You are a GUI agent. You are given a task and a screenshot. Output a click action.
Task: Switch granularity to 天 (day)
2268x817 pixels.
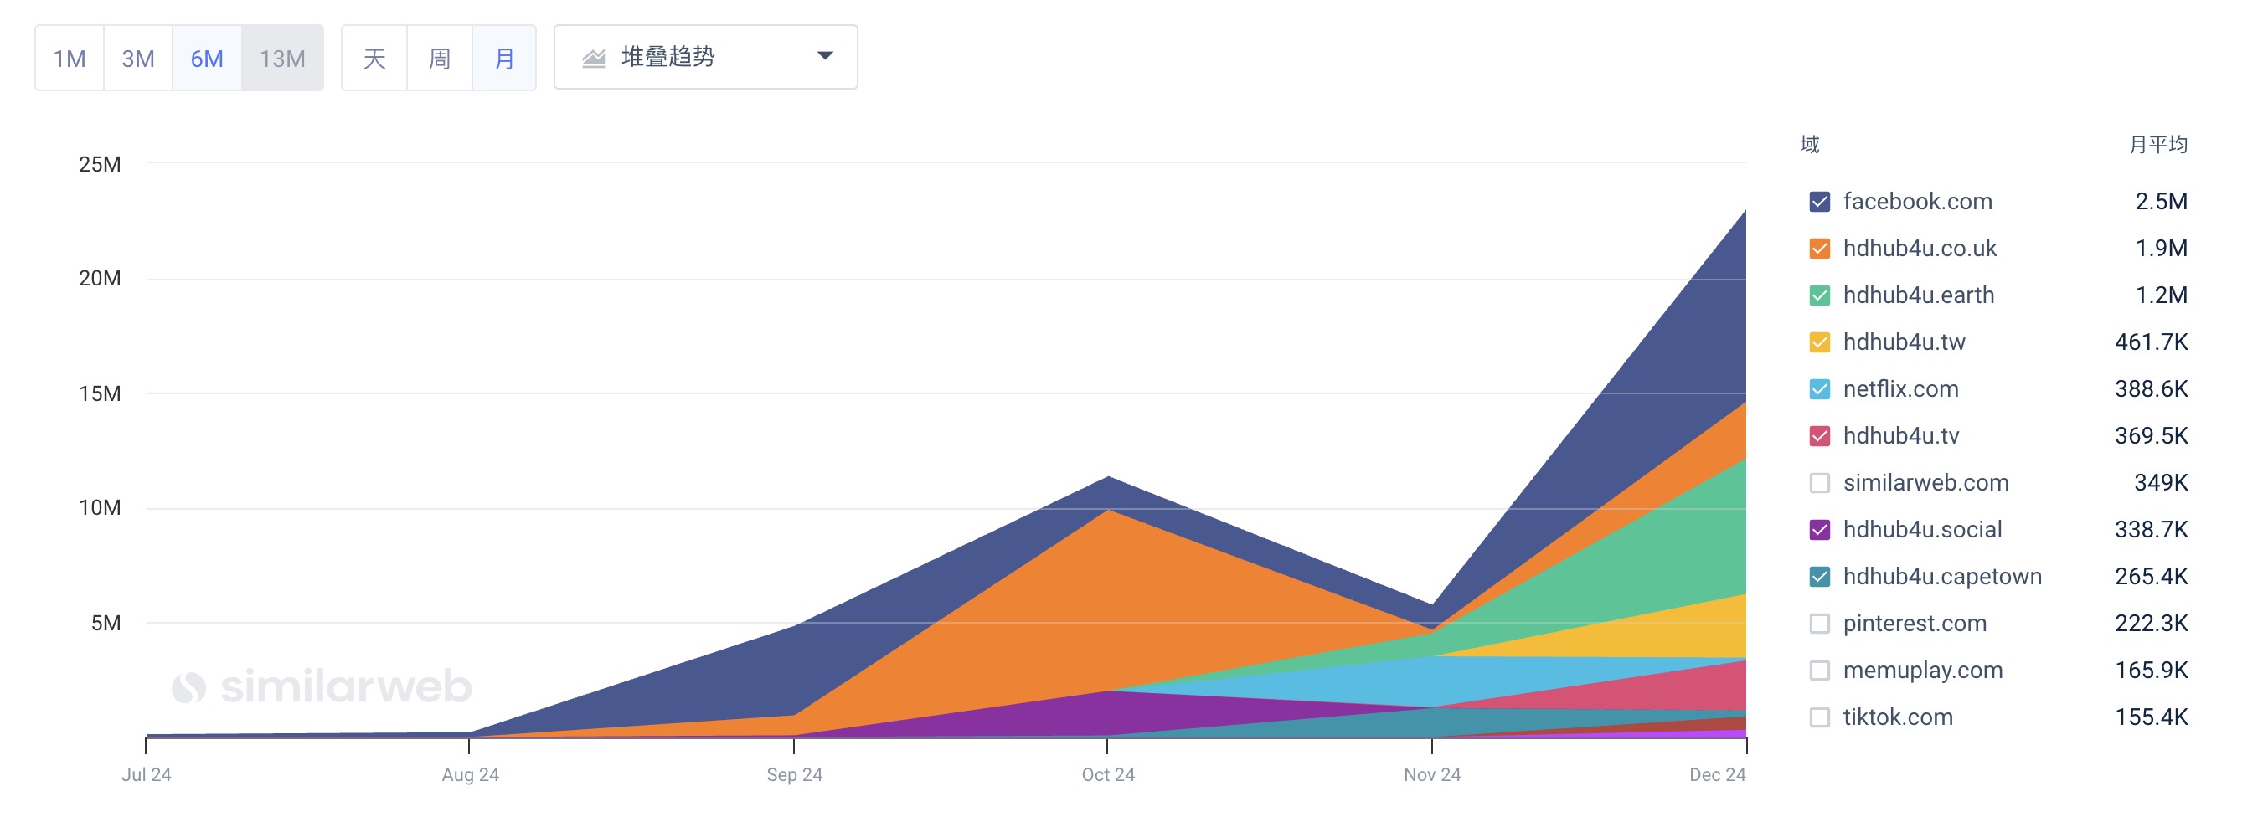click(x=374, y=58)
